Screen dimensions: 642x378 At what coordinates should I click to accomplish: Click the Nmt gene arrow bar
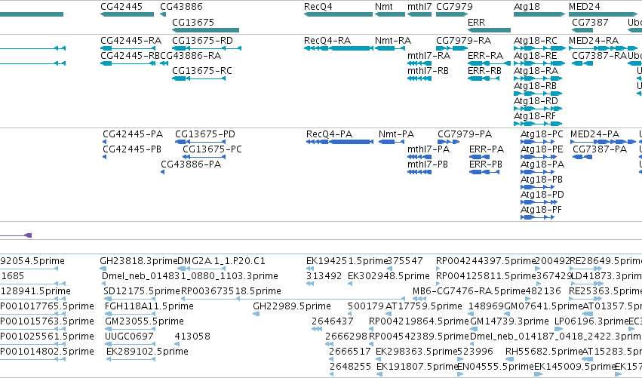(390, 14)
